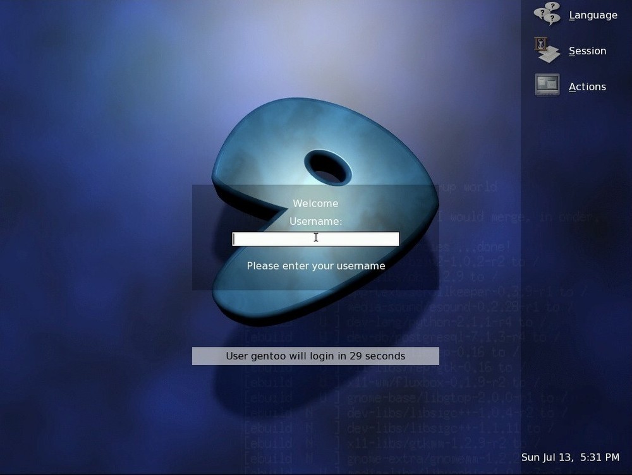632x475 pixels.
Task: Focus the Username input box
Action: click(315, 238)
